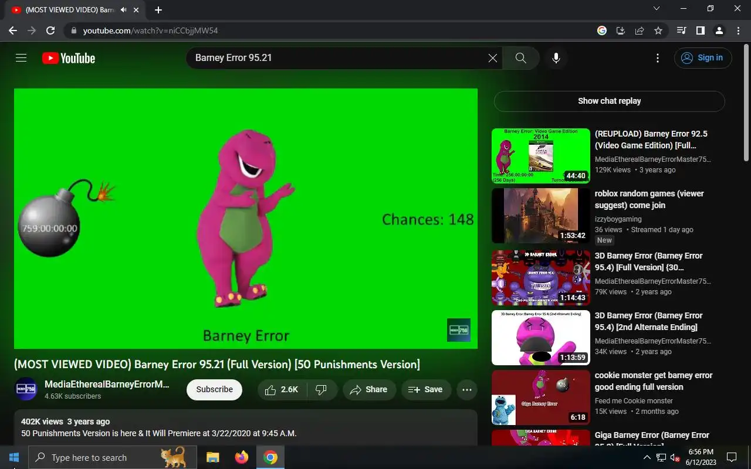Expand the video description box
Screen dimensions: 751x469
click(246, 427)
